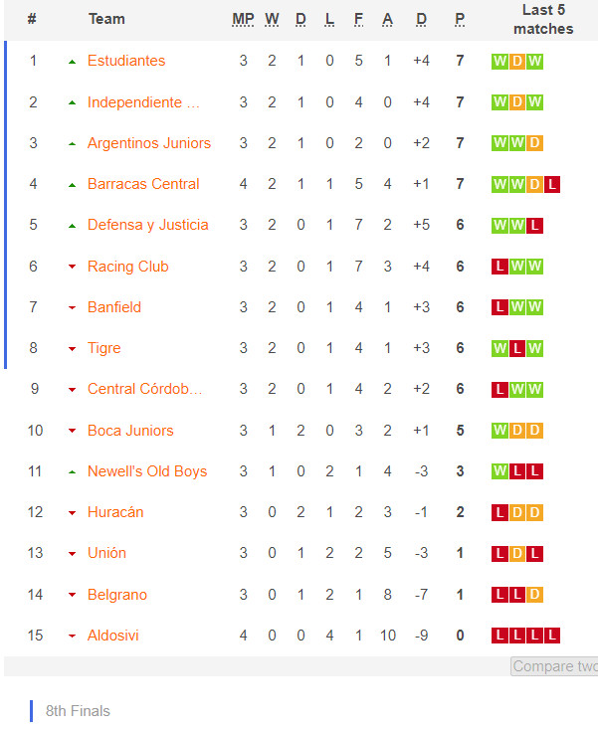The width and height of the screenshot is (598, 731).
Task: Click Racing Club's red L result badge
Action: [x=499, y=267]
